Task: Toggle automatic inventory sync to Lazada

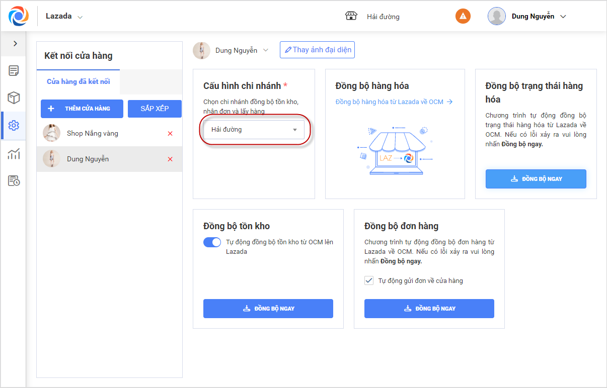Action: pos(212,242)
